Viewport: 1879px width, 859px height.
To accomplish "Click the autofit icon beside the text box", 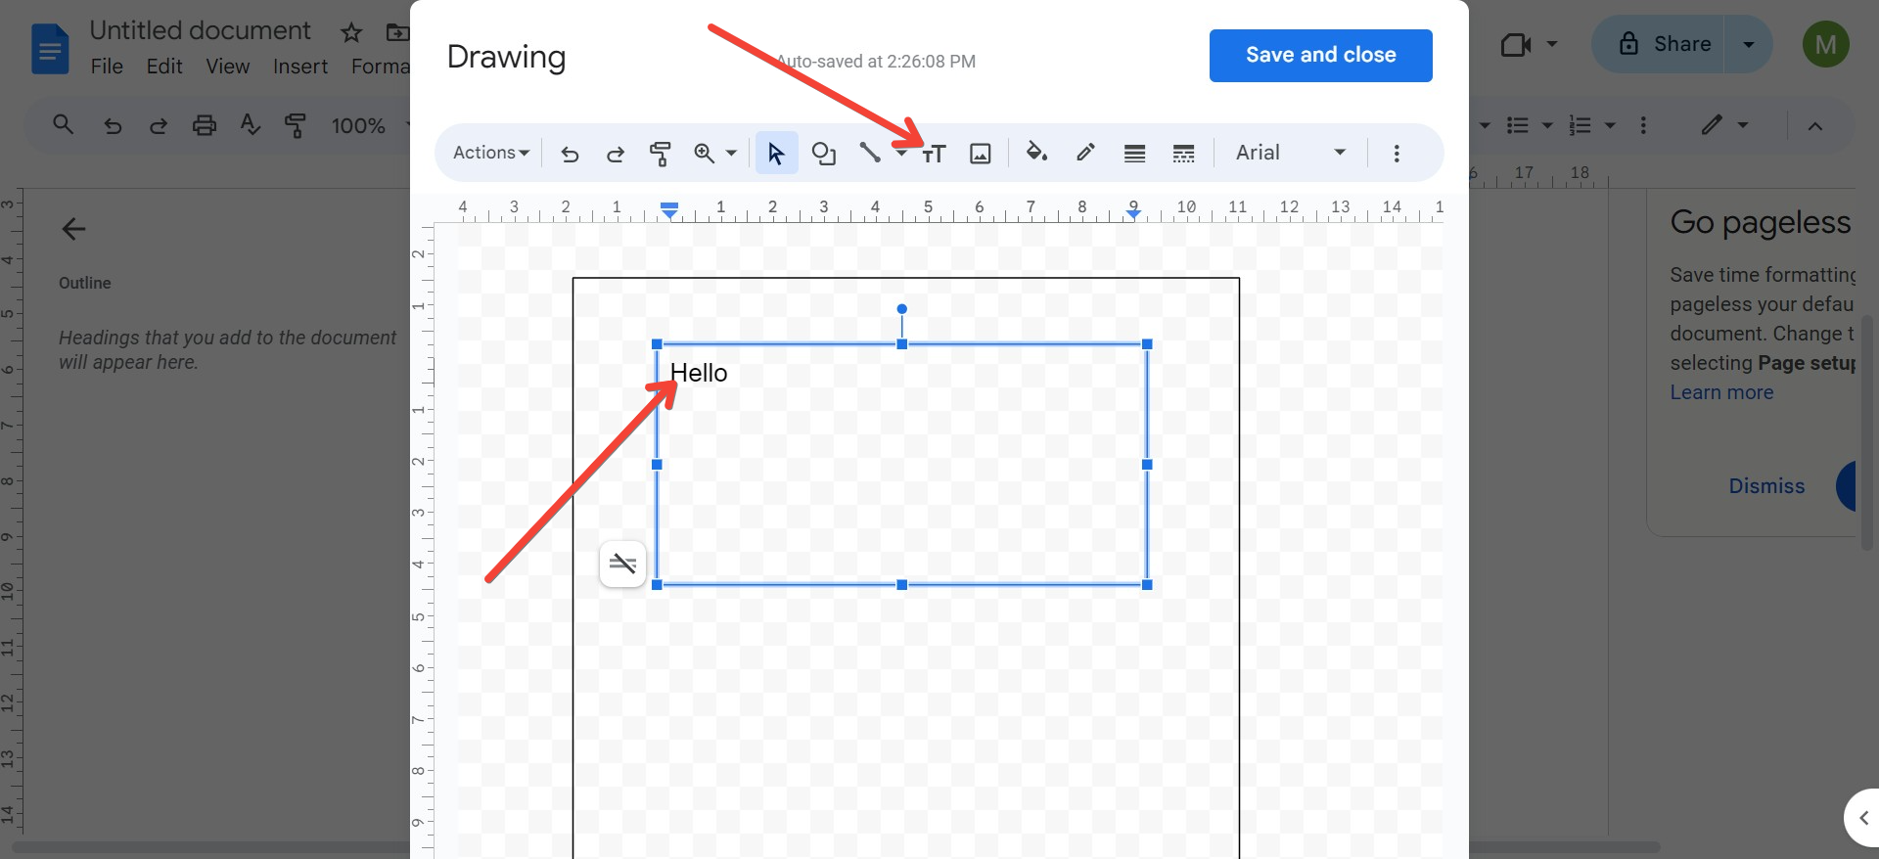I will pyautogui.click(x=622, y=564).
